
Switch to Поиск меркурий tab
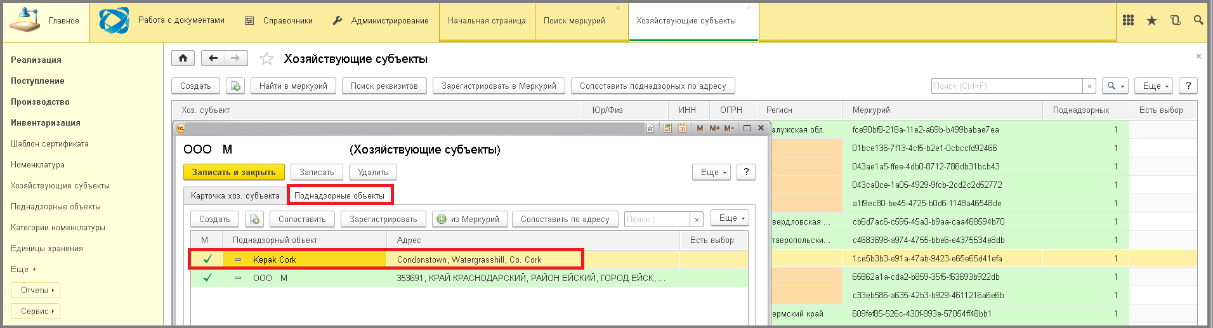[x=574, y=20]
